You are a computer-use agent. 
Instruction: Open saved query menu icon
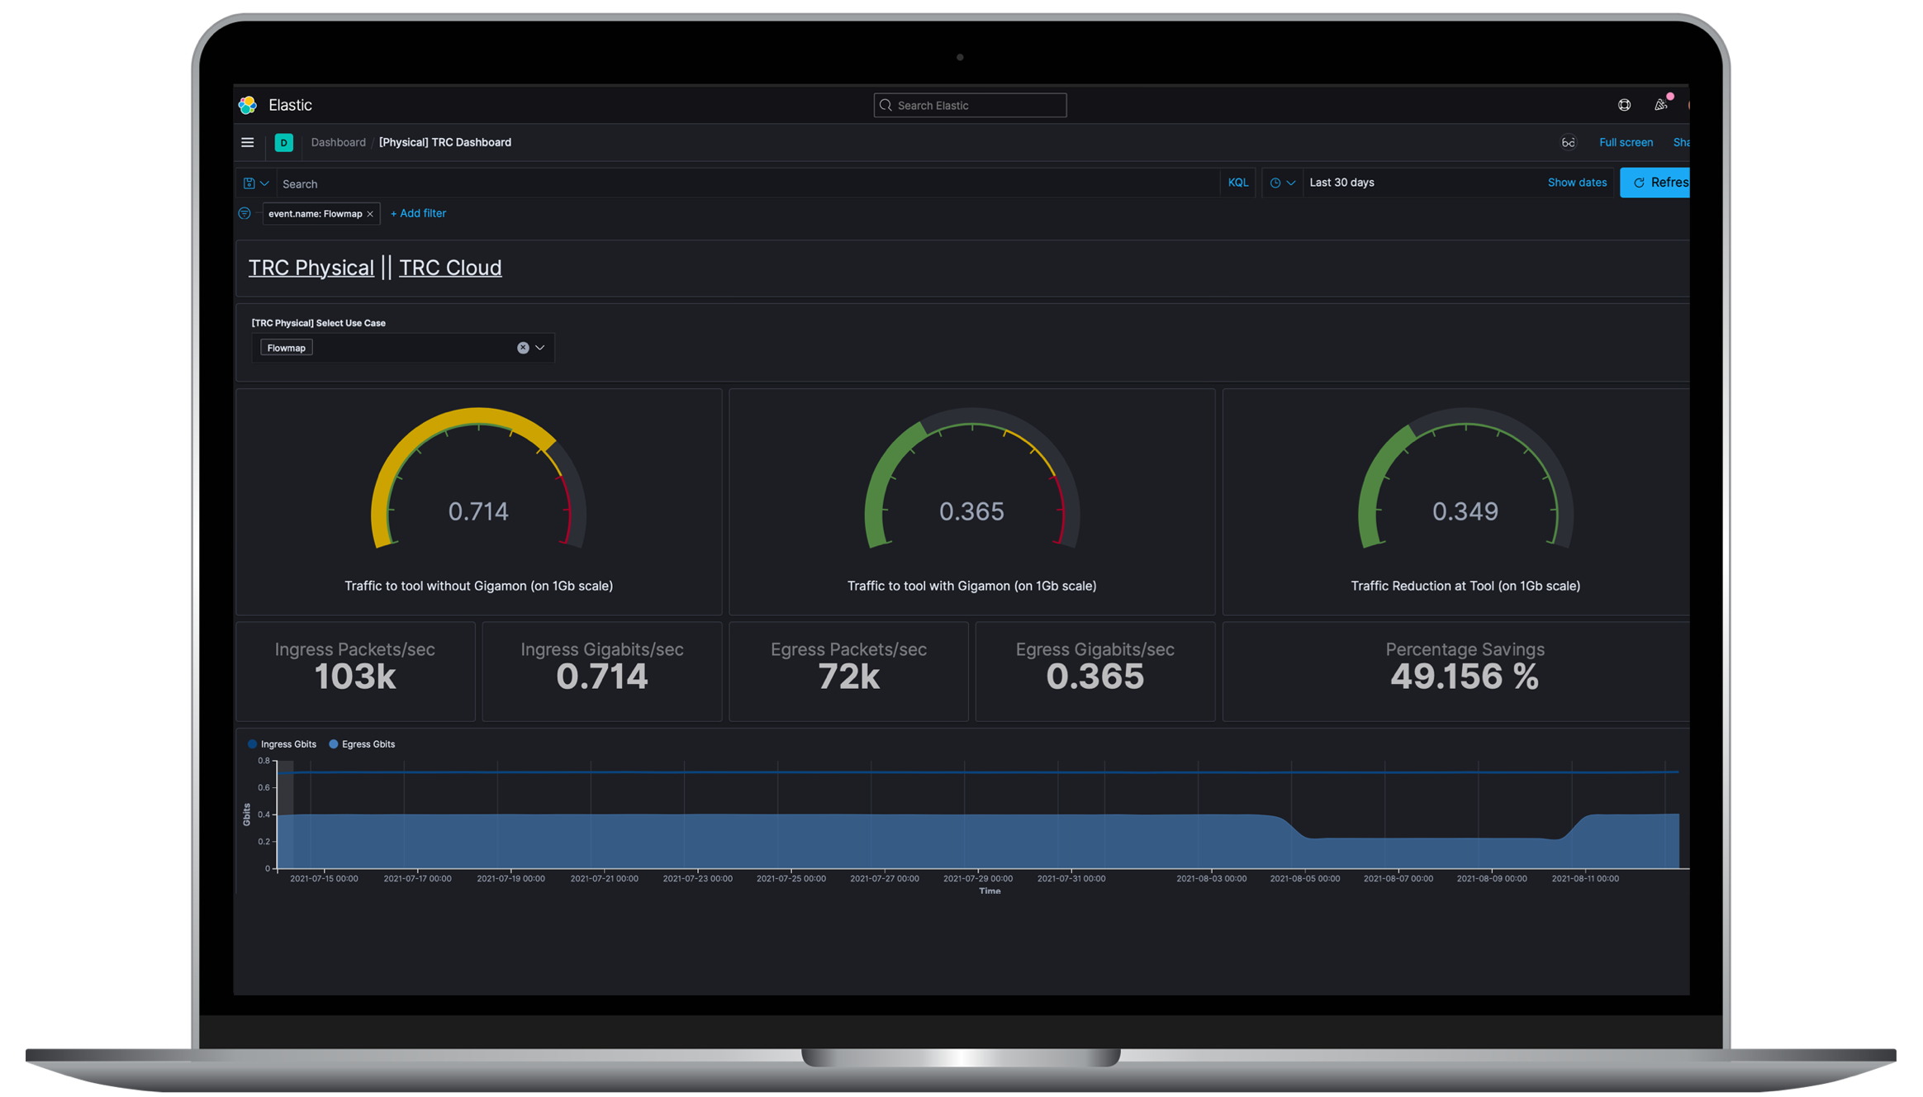255,183
